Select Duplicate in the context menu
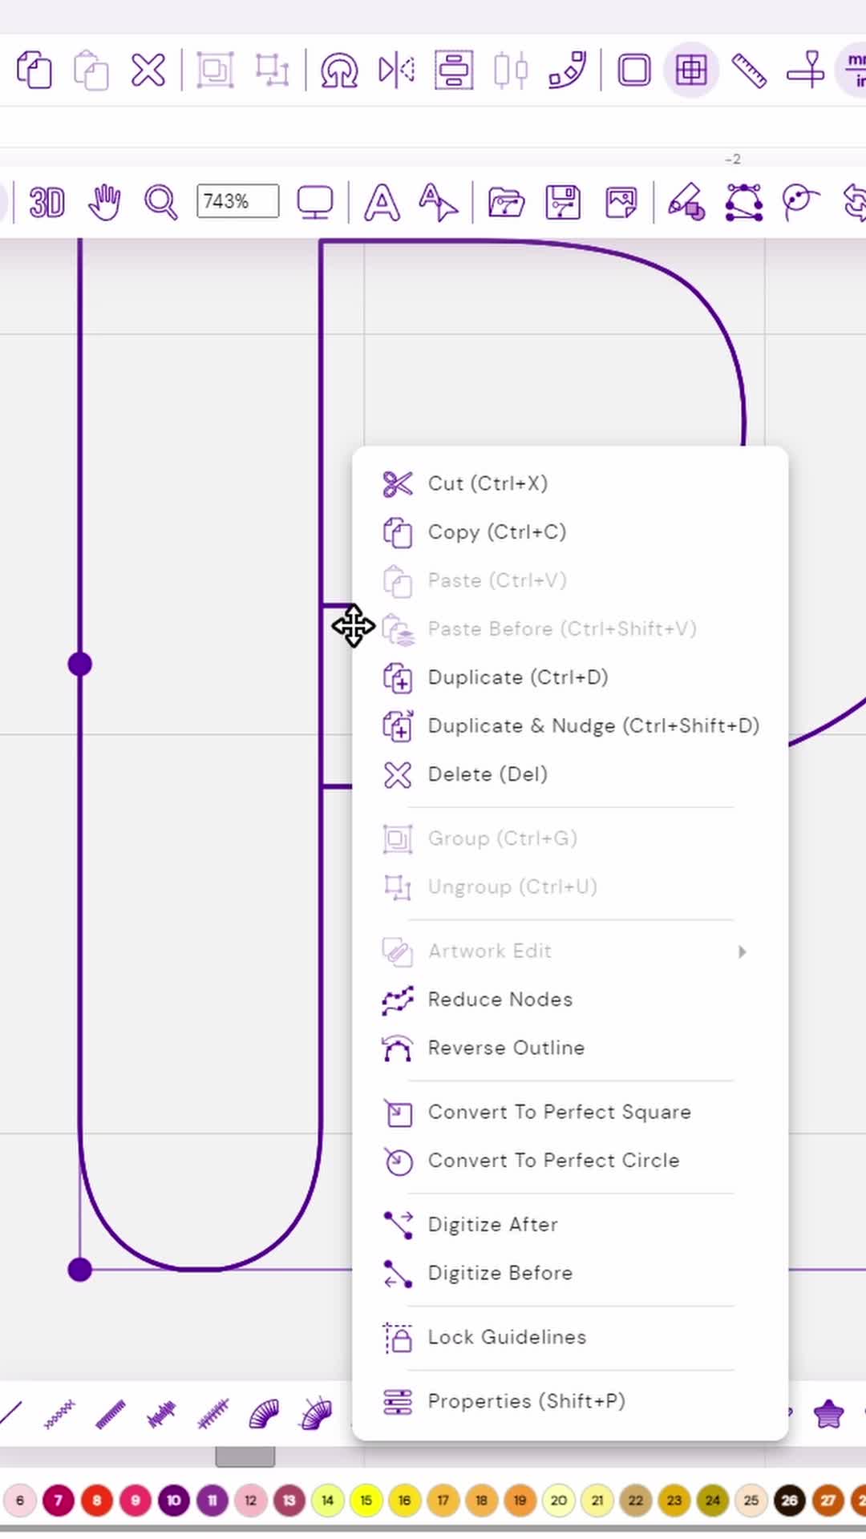866x1539 pixels. pos(569,677)
